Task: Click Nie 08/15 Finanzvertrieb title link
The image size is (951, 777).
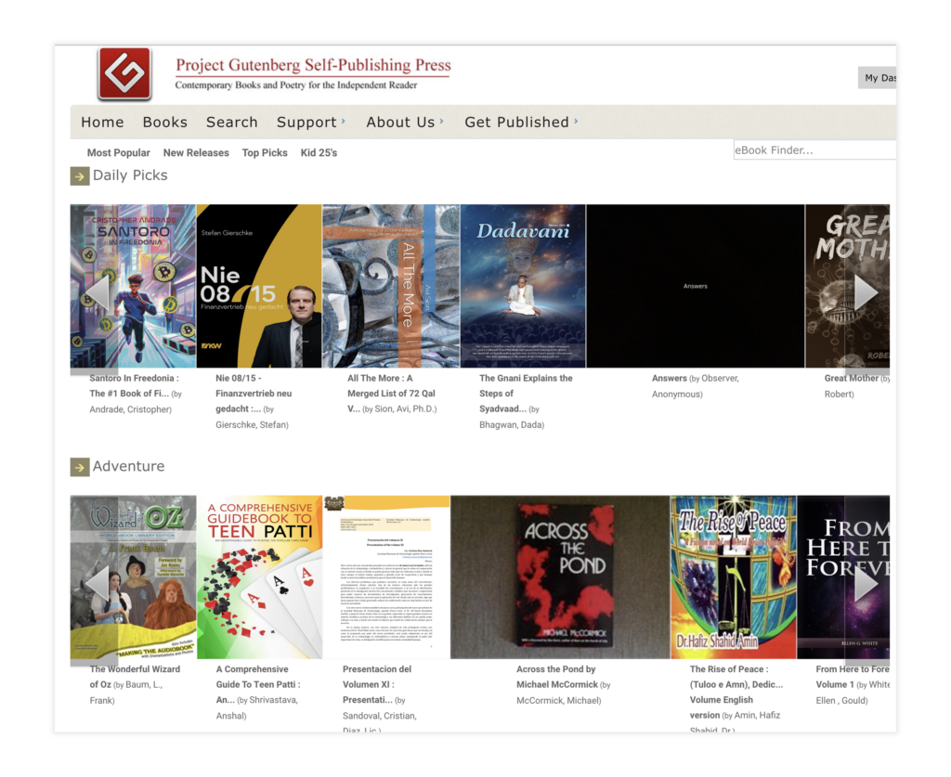Action: [x=254, y=394]
